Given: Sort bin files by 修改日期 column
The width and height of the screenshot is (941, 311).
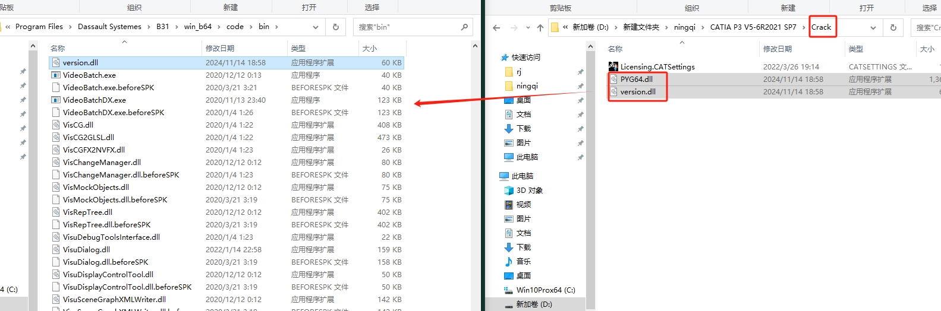Looking at the screenshot, I should (x=220, y=48).
